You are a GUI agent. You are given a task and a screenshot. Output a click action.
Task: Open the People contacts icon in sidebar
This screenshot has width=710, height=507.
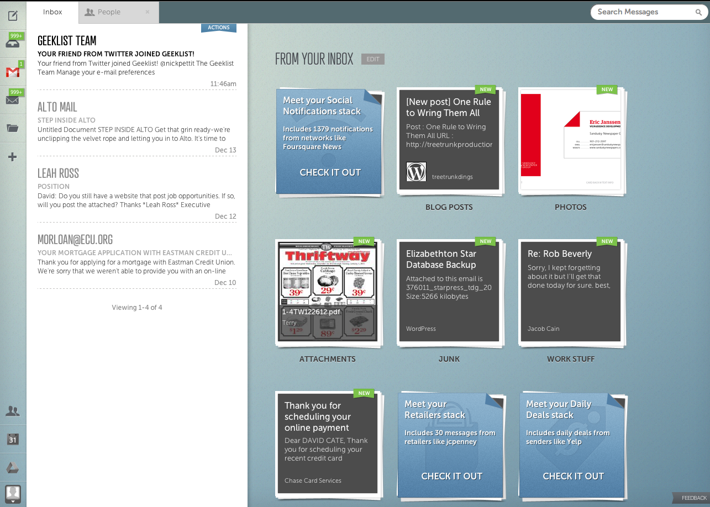coord(13,411)
